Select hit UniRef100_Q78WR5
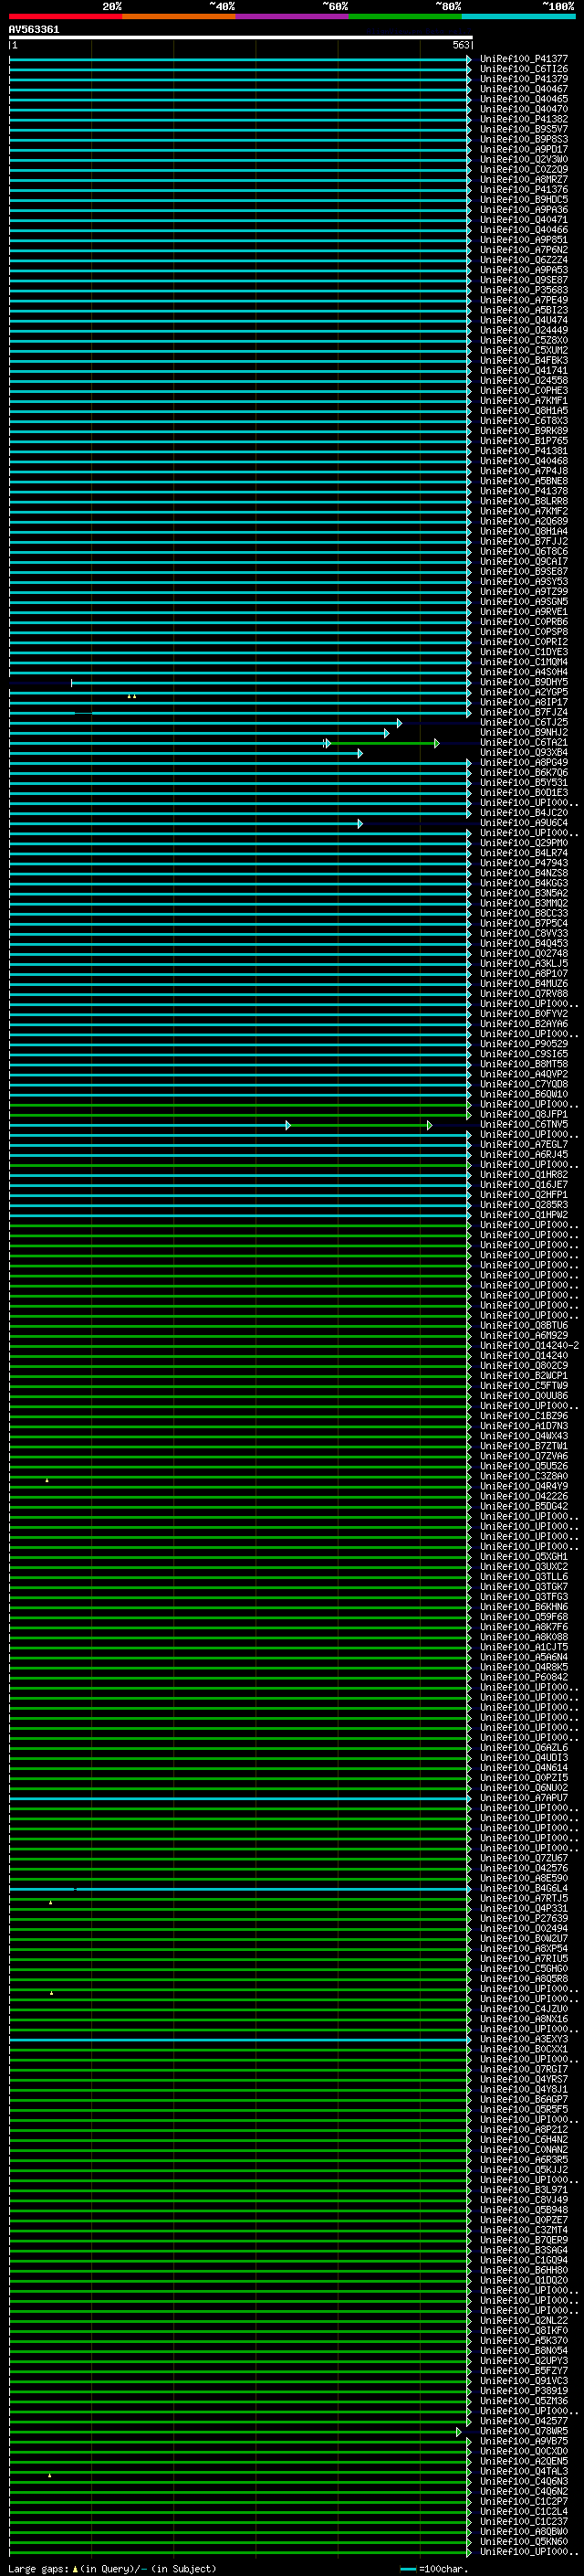The width and height of the screenshot is (584, 2576). coord(523,2430)
